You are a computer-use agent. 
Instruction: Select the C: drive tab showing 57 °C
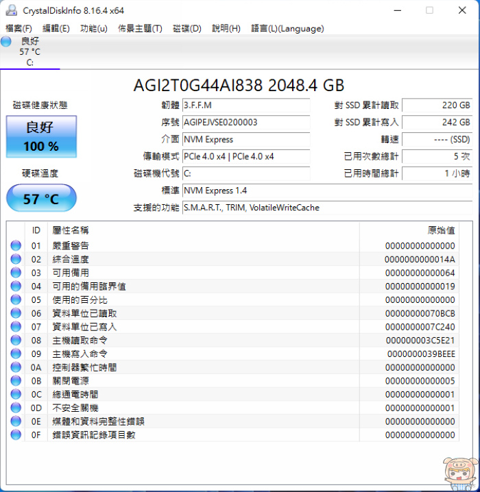pos(29,52)
